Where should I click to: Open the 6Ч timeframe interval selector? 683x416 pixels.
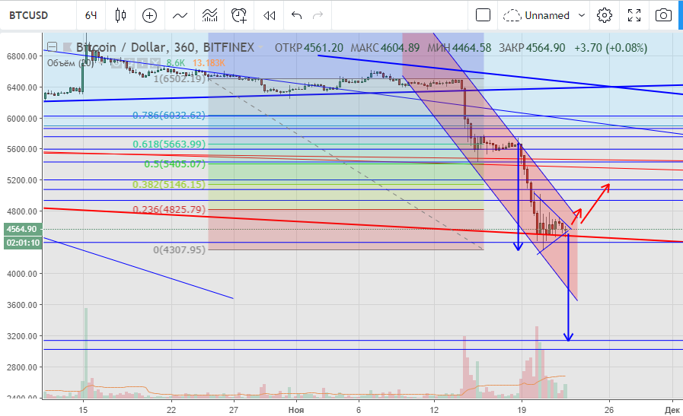(91, 15)
